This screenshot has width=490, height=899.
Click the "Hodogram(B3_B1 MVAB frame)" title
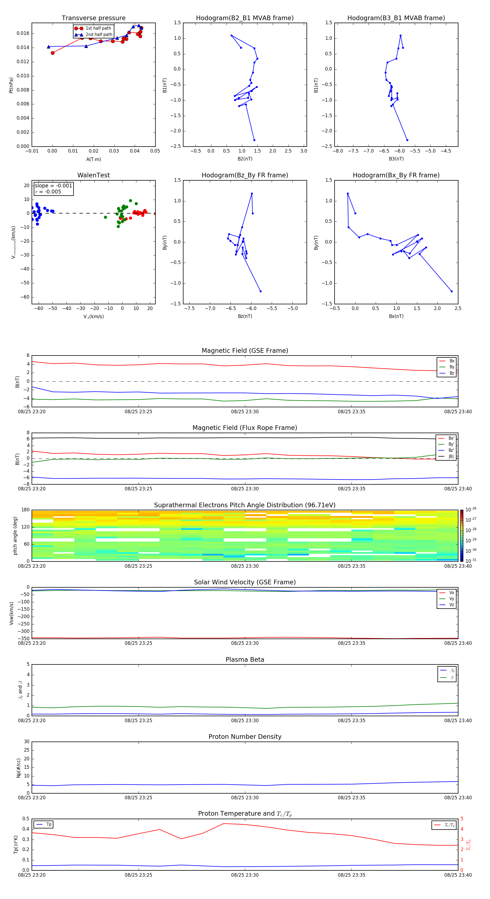pyautogui.click(x=396, y=18)
